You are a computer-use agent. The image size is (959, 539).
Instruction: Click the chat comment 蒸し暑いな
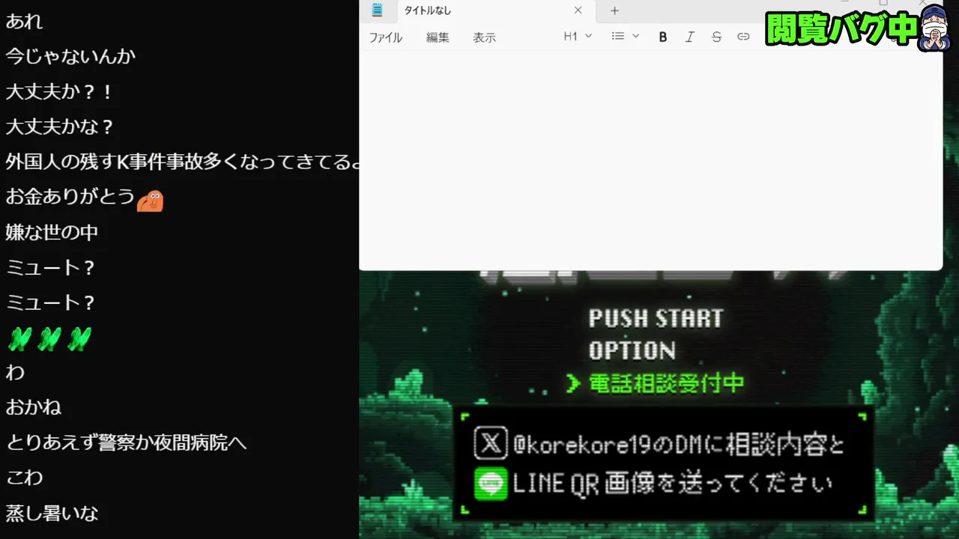pyautogui.click(x=52, y=513)
